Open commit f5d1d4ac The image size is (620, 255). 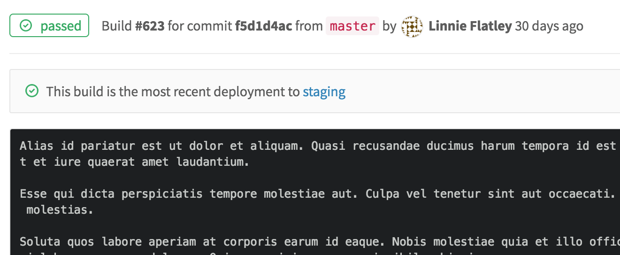263,26
